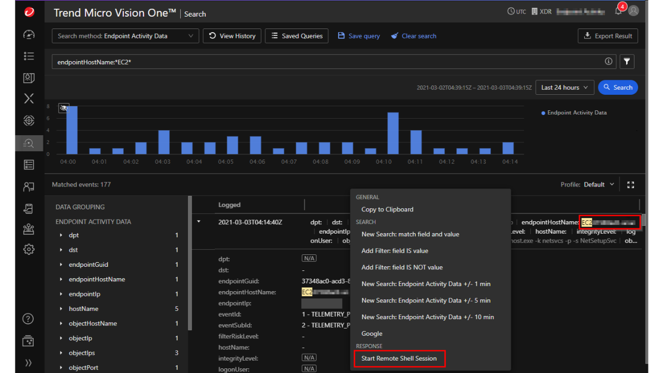Open the settings gear in sidebar
The image size is (663, 373).
pyautogui.click(x=29, y=249)
